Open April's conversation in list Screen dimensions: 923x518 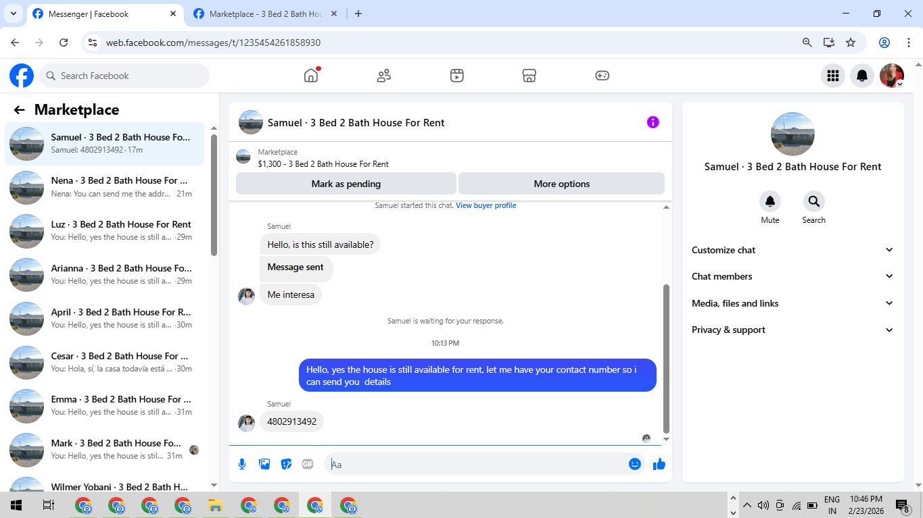(x=105, y=319)
